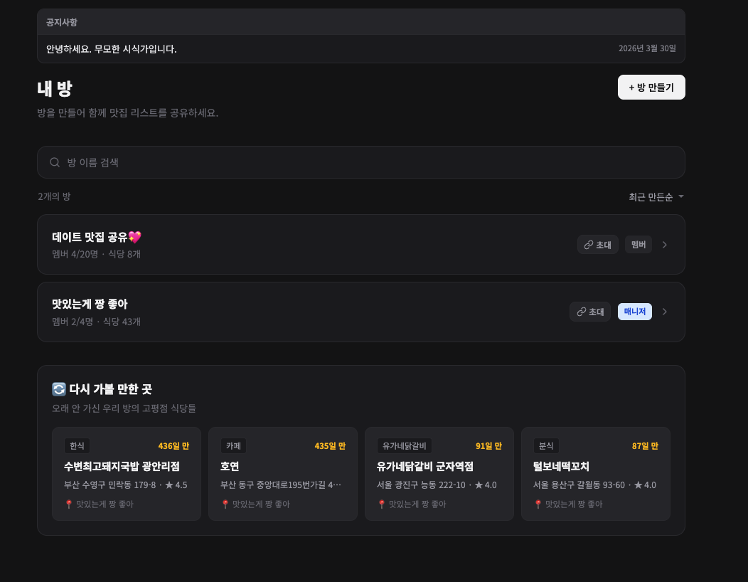
Task: Open 데이트 맛집 공유 room via chevron
Action: (665, 245)
